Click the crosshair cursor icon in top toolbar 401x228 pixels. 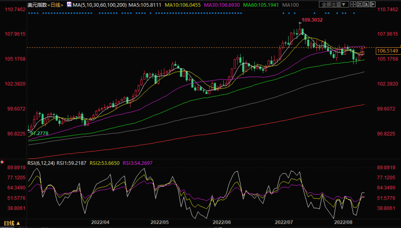coord(353,4)
